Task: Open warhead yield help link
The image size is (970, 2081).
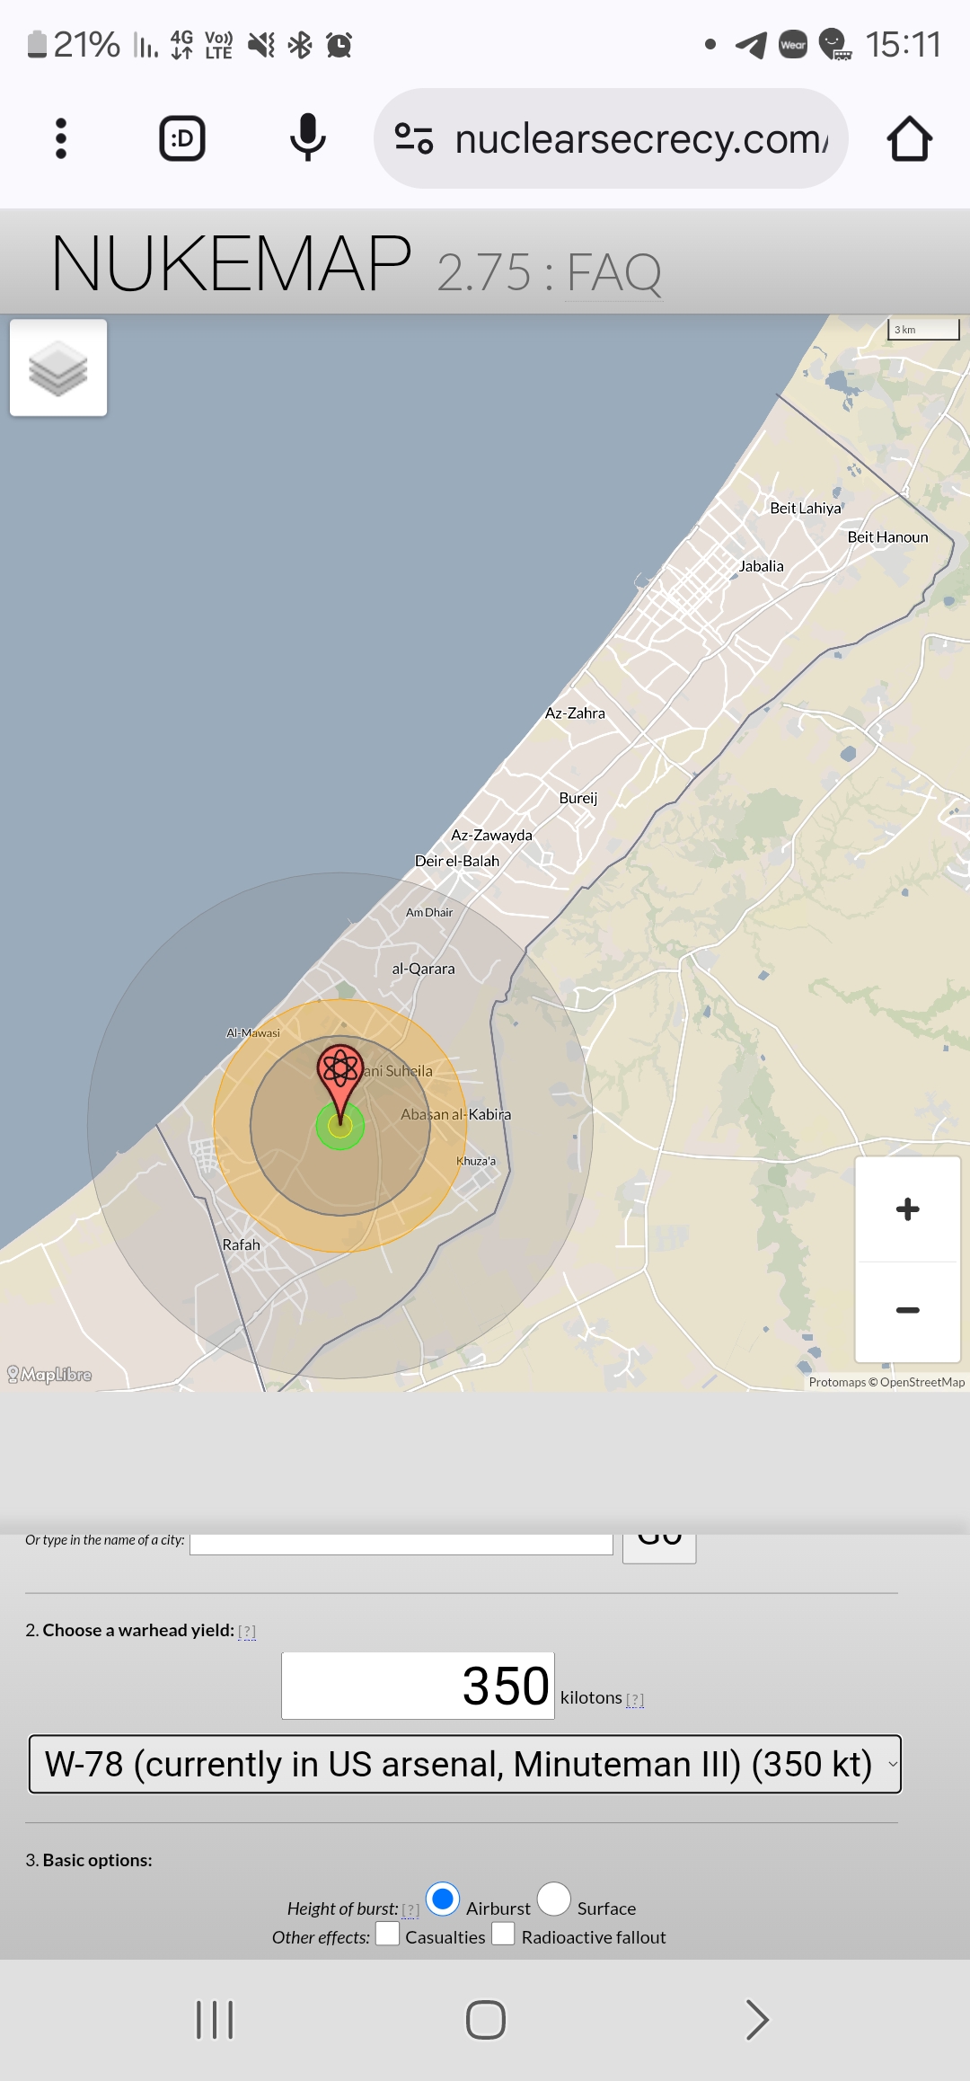Action: tap(247, 1631)
